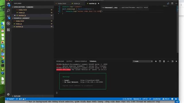Viewport: 184px width, 103px height.
Task: Split the editor to the right
Action: click(x=172, y=3)
